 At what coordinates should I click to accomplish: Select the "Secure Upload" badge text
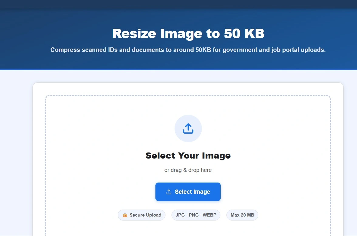(145, 215)
